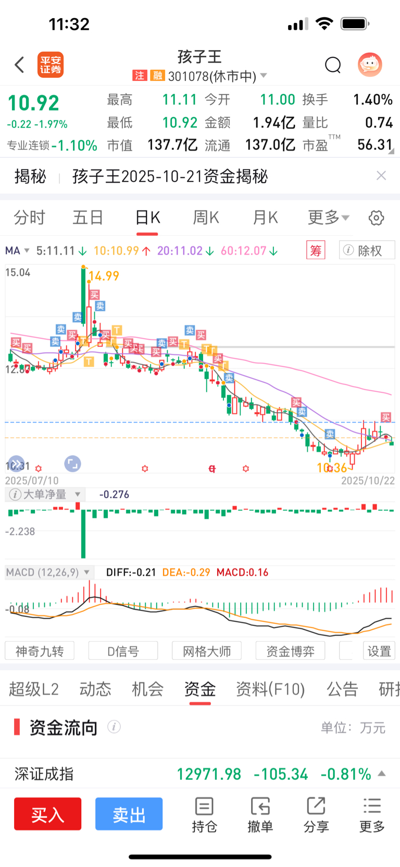400x867 pixels.
Task: Open the search magnifier icon
Action: pos(333,65)
